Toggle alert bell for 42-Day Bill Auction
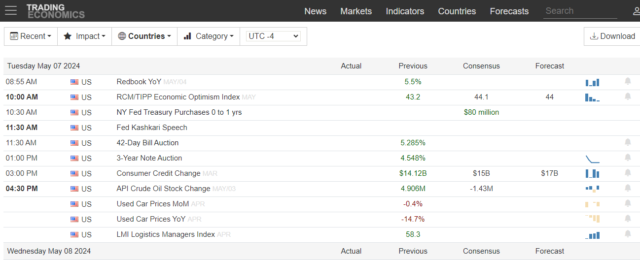 point(628,142)
